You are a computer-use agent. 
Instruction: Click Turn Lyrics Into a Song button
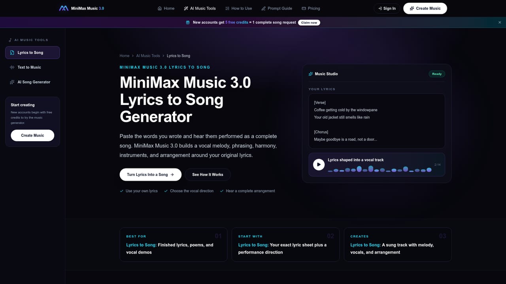tap(151, 174)
